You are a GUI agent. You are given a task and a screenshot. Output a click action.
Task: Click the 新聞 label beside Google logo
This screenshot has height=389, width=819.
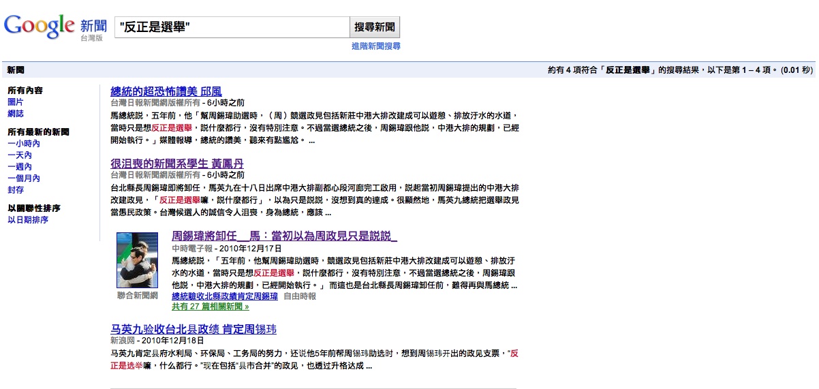(x=94, y=26)
